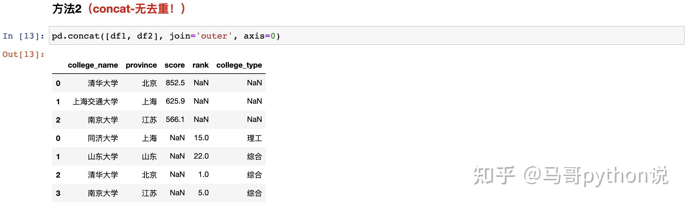Click the rank value 22.0
This screenshot has height=206, width=686.
pyautogui.click(x=201, y=156)
